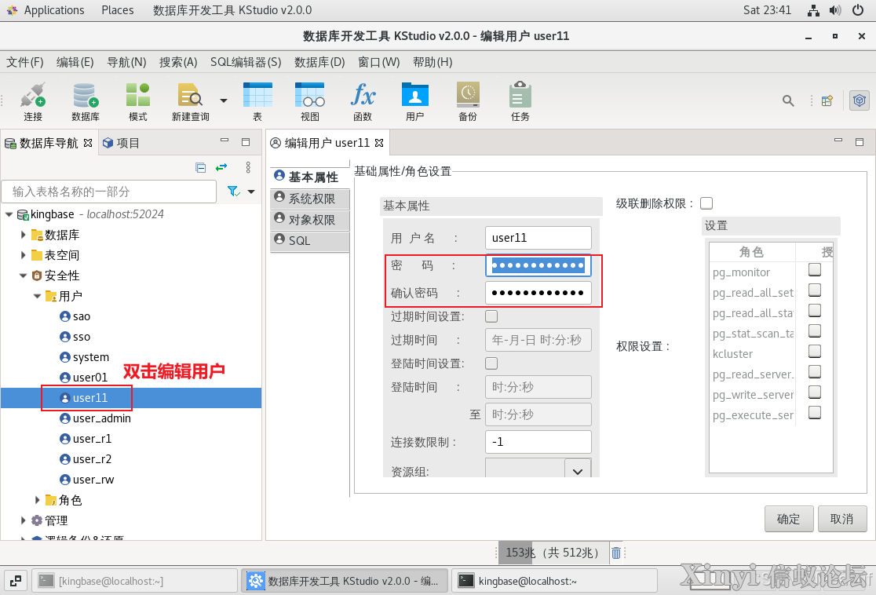Collapse the 安全性 tree node

coord(23,276)
